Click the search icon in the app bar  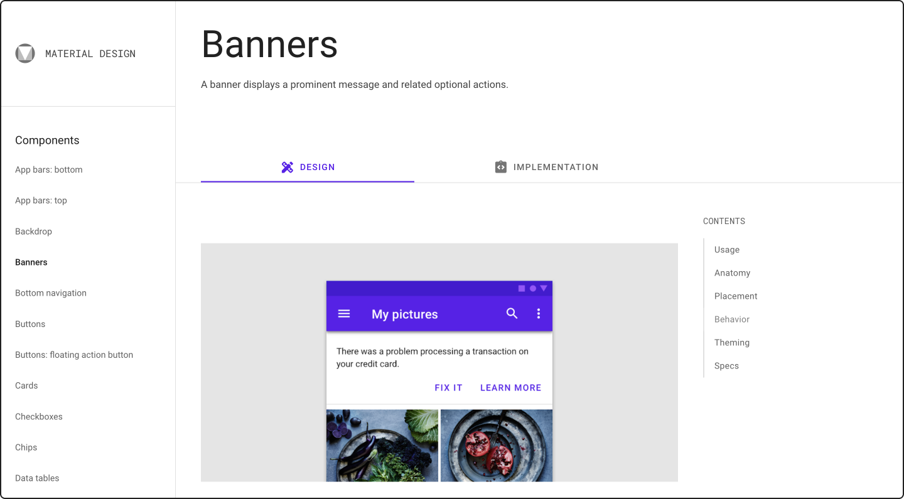click(x=512, y=314)
